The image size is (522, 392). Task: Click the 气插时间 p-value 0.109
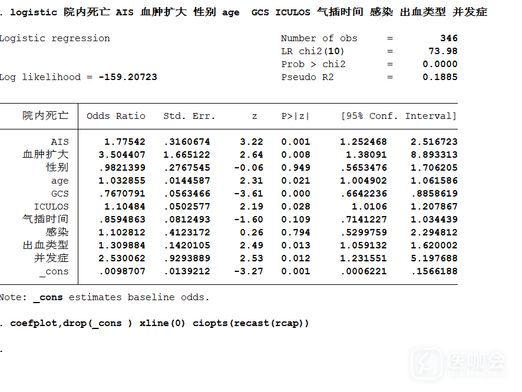[x=295, y=220]
